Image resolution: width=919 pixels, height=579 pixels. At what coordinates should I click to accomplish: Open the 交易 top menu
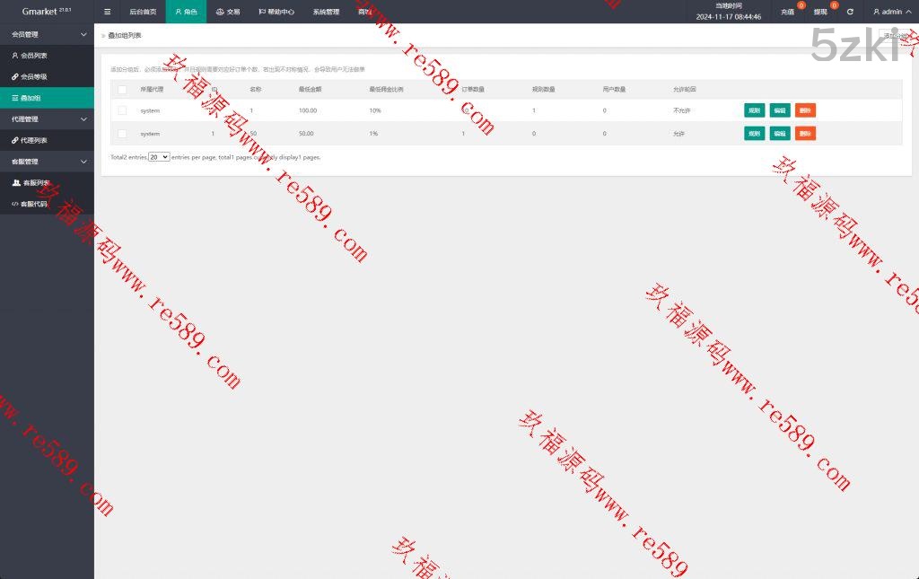(228, 12)
